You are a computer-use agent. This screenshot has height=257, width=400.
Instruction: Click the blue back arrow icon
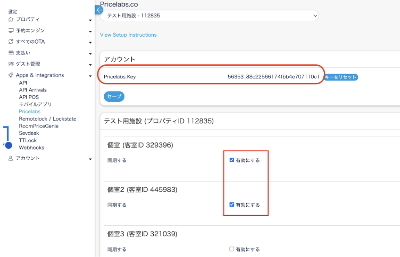click(x=99, y=10)
